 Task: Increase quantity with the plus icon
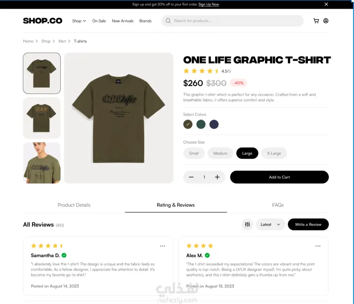pos(217,177)
